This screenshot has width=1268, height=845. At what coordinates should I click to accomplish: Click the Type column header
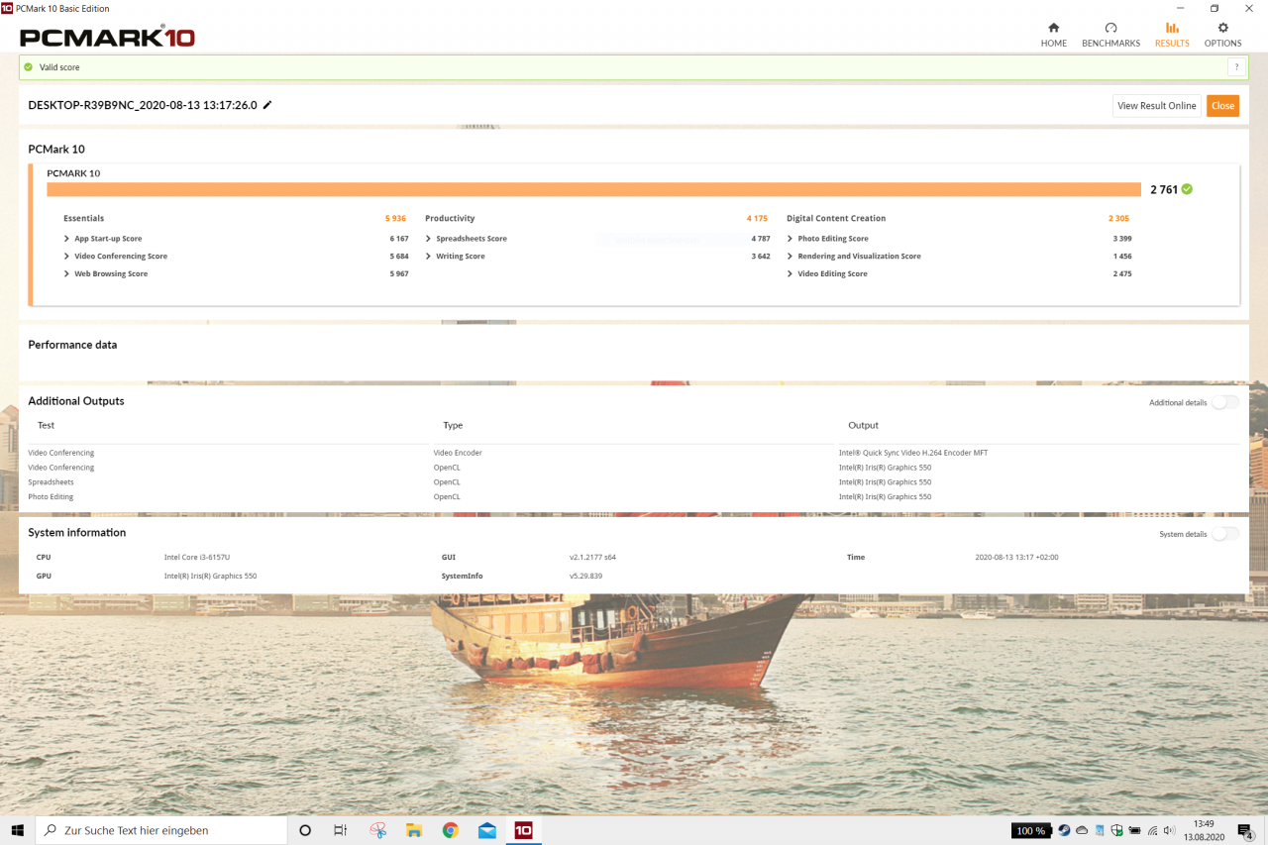coord(453,425)
